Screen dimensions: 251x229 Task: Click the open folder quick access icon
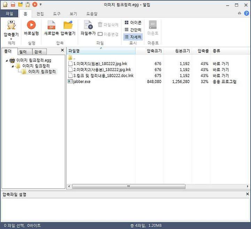tap(20, 5)
